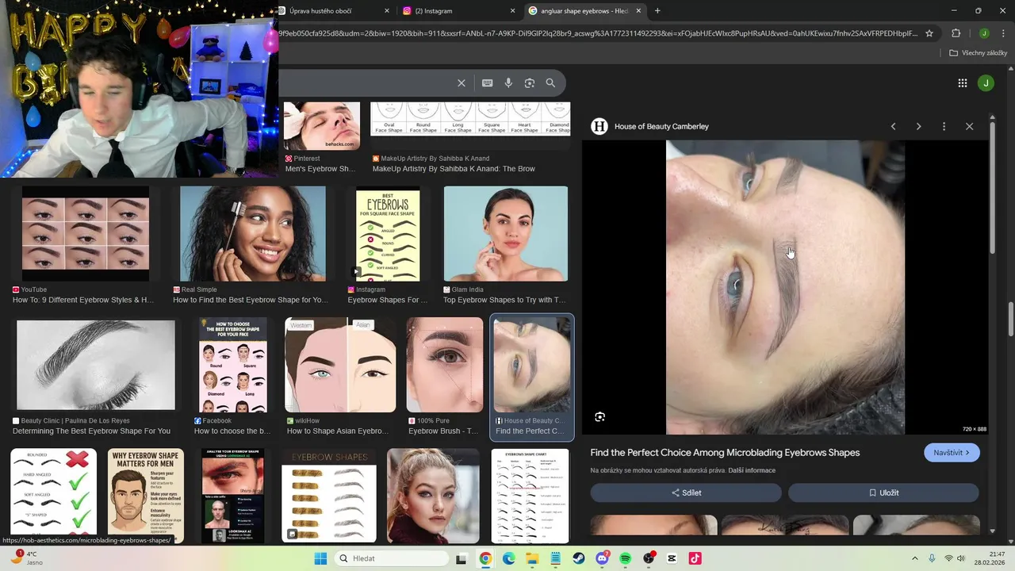
Task: Open the Google apps grid
Action: 962,83
